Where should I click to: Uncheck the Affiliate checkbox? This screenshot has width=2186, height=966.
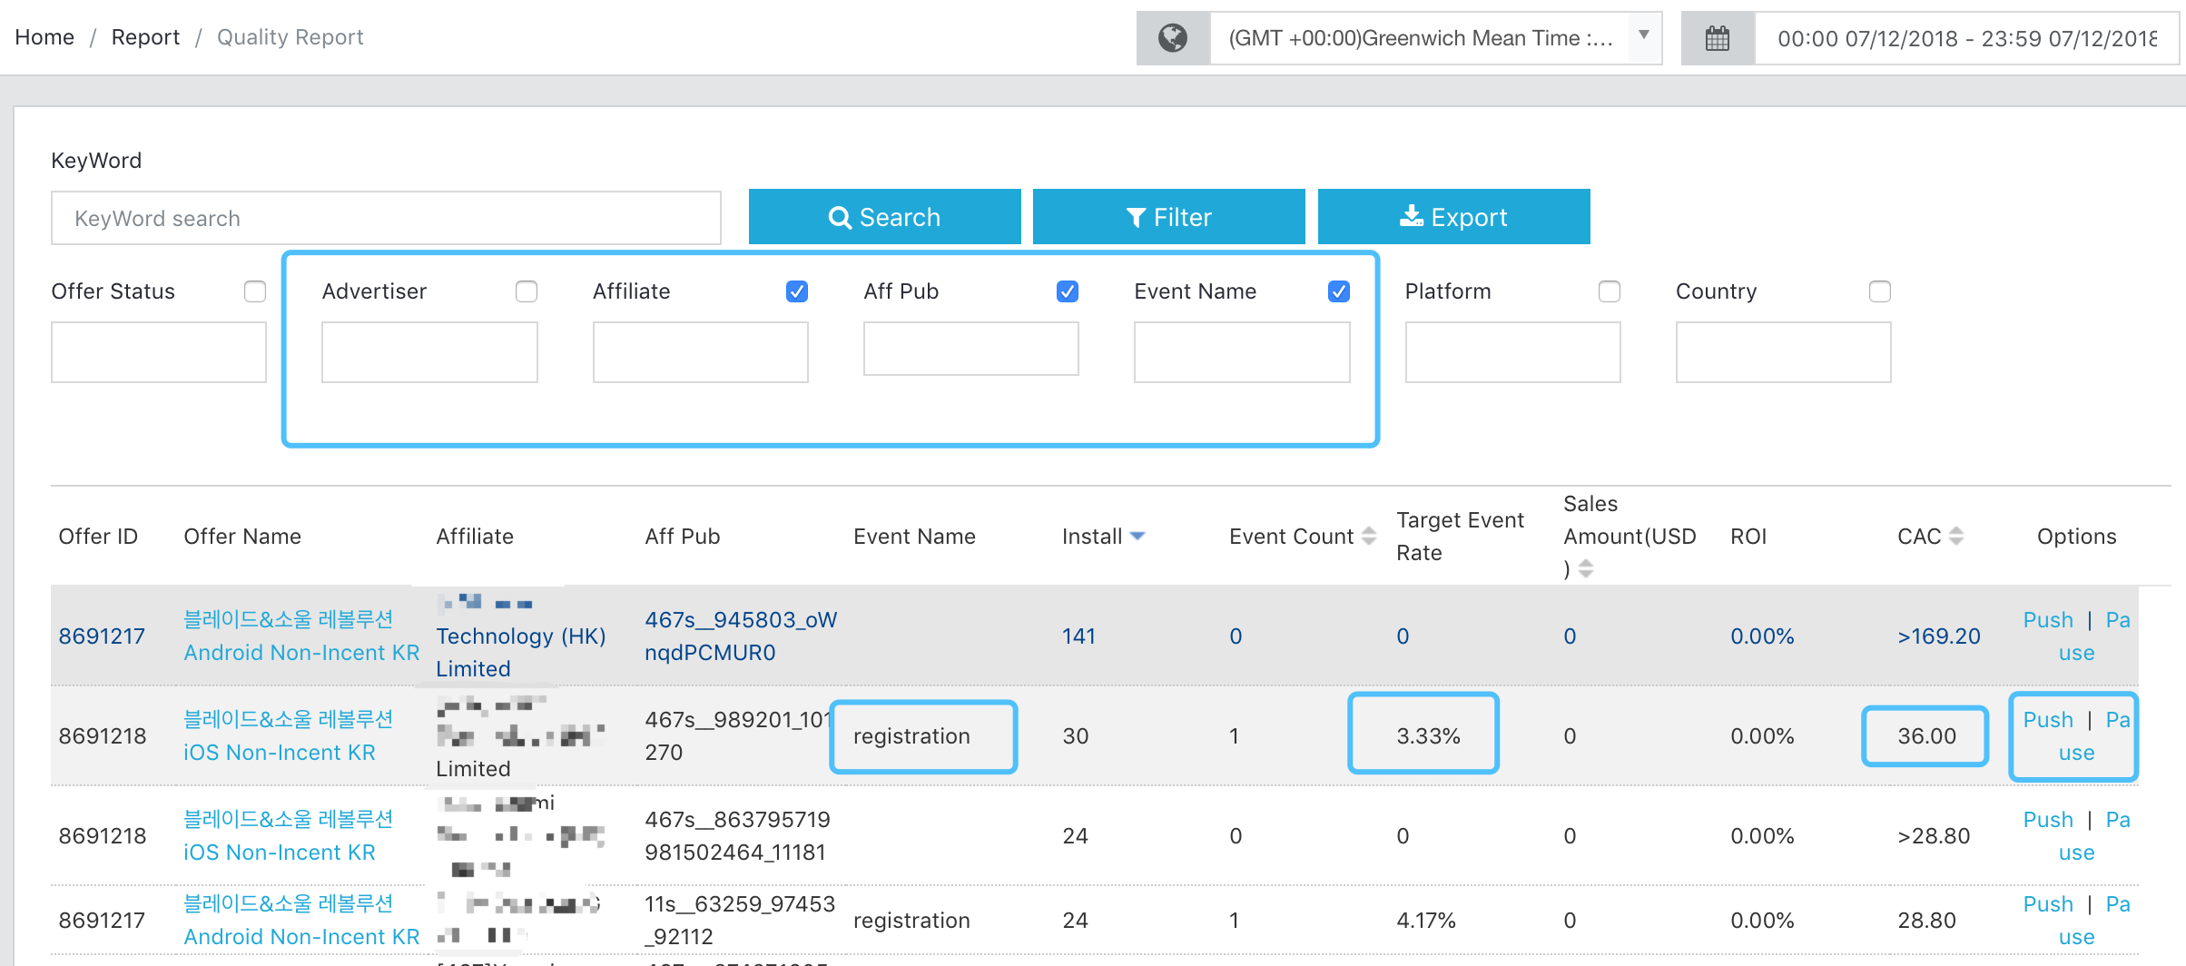[797, 291]
